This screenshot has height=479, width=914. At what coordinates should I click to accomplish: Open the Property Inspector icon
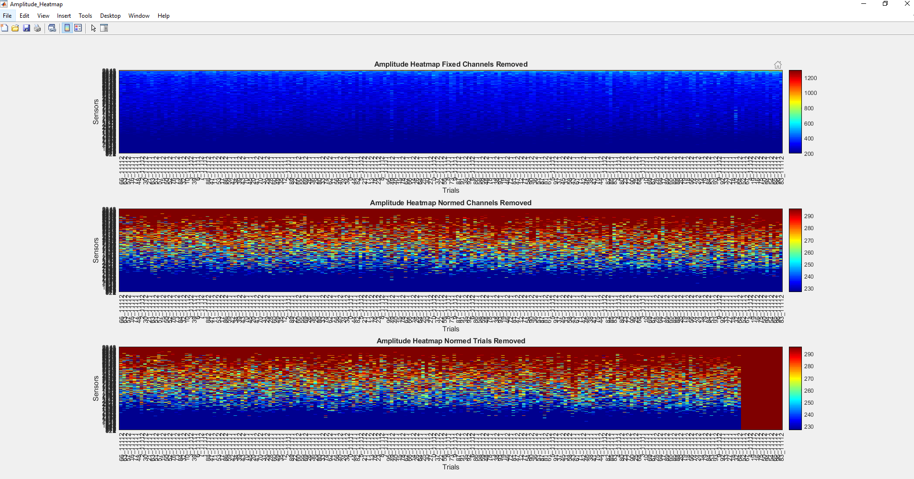pos(104,28)
